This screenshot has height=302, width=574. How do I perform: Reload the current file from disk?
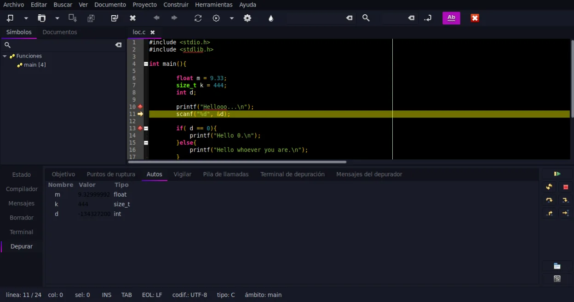point(115,18)
